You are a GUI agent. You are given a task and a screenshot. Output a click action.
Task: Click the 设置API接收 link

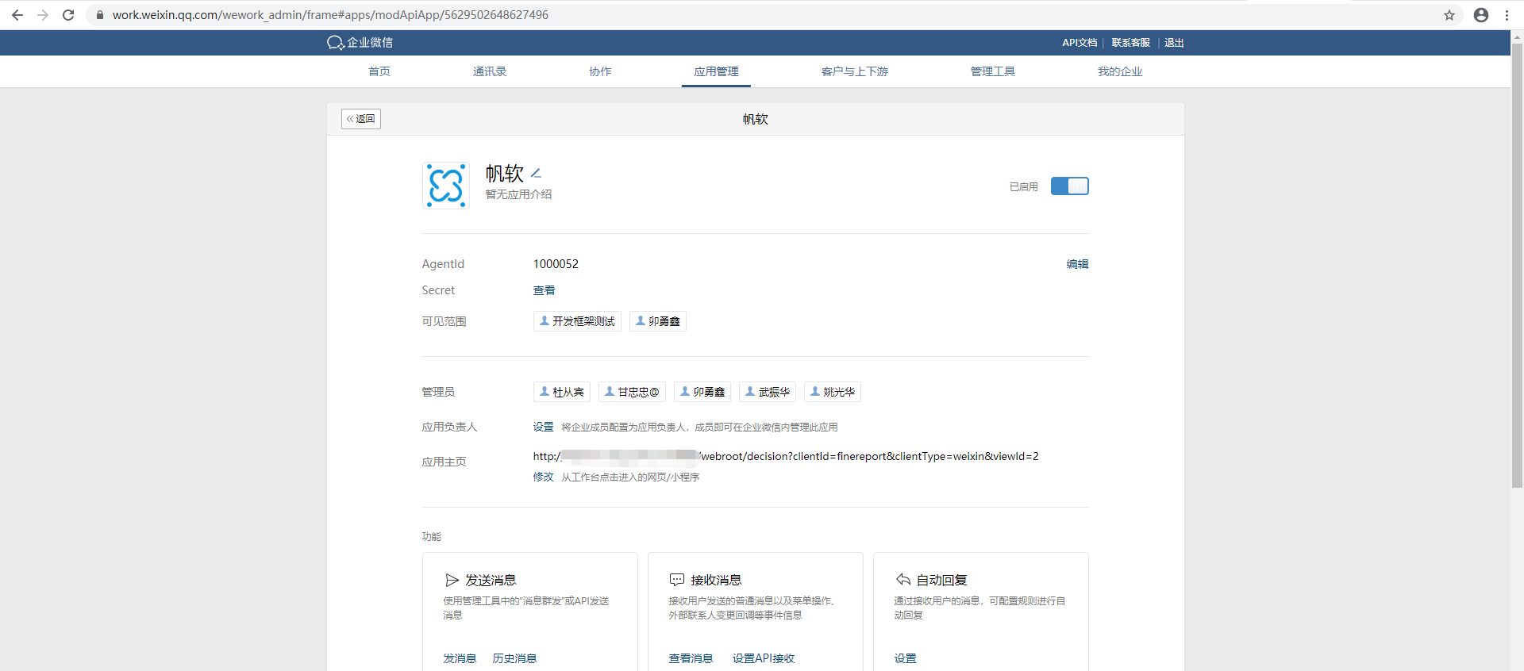tap(764, 658)
